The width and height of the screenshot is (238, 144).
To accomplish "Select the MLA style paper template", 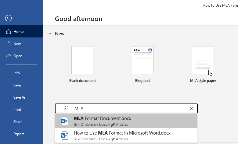I will pos(203,60).
